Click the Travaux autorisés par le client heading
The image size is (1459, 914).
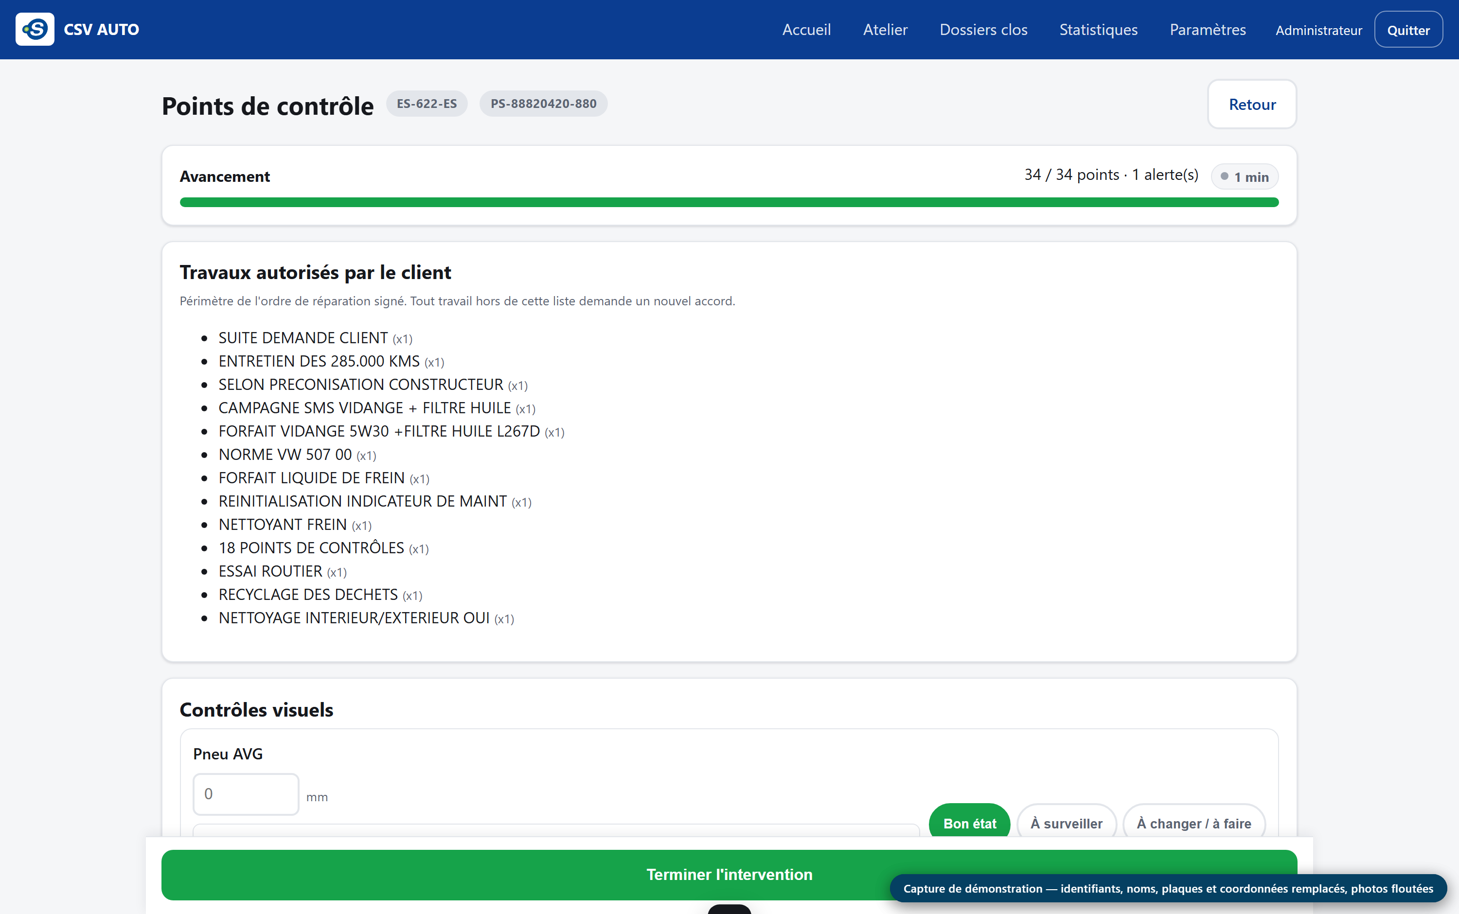pyautogui.click(x=315, y=273)
